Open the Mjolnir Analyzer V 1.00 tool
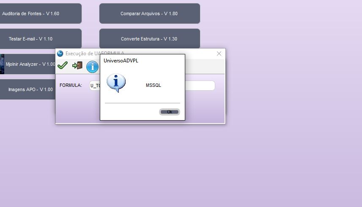 pyautogui.click(x=30, y=64)
